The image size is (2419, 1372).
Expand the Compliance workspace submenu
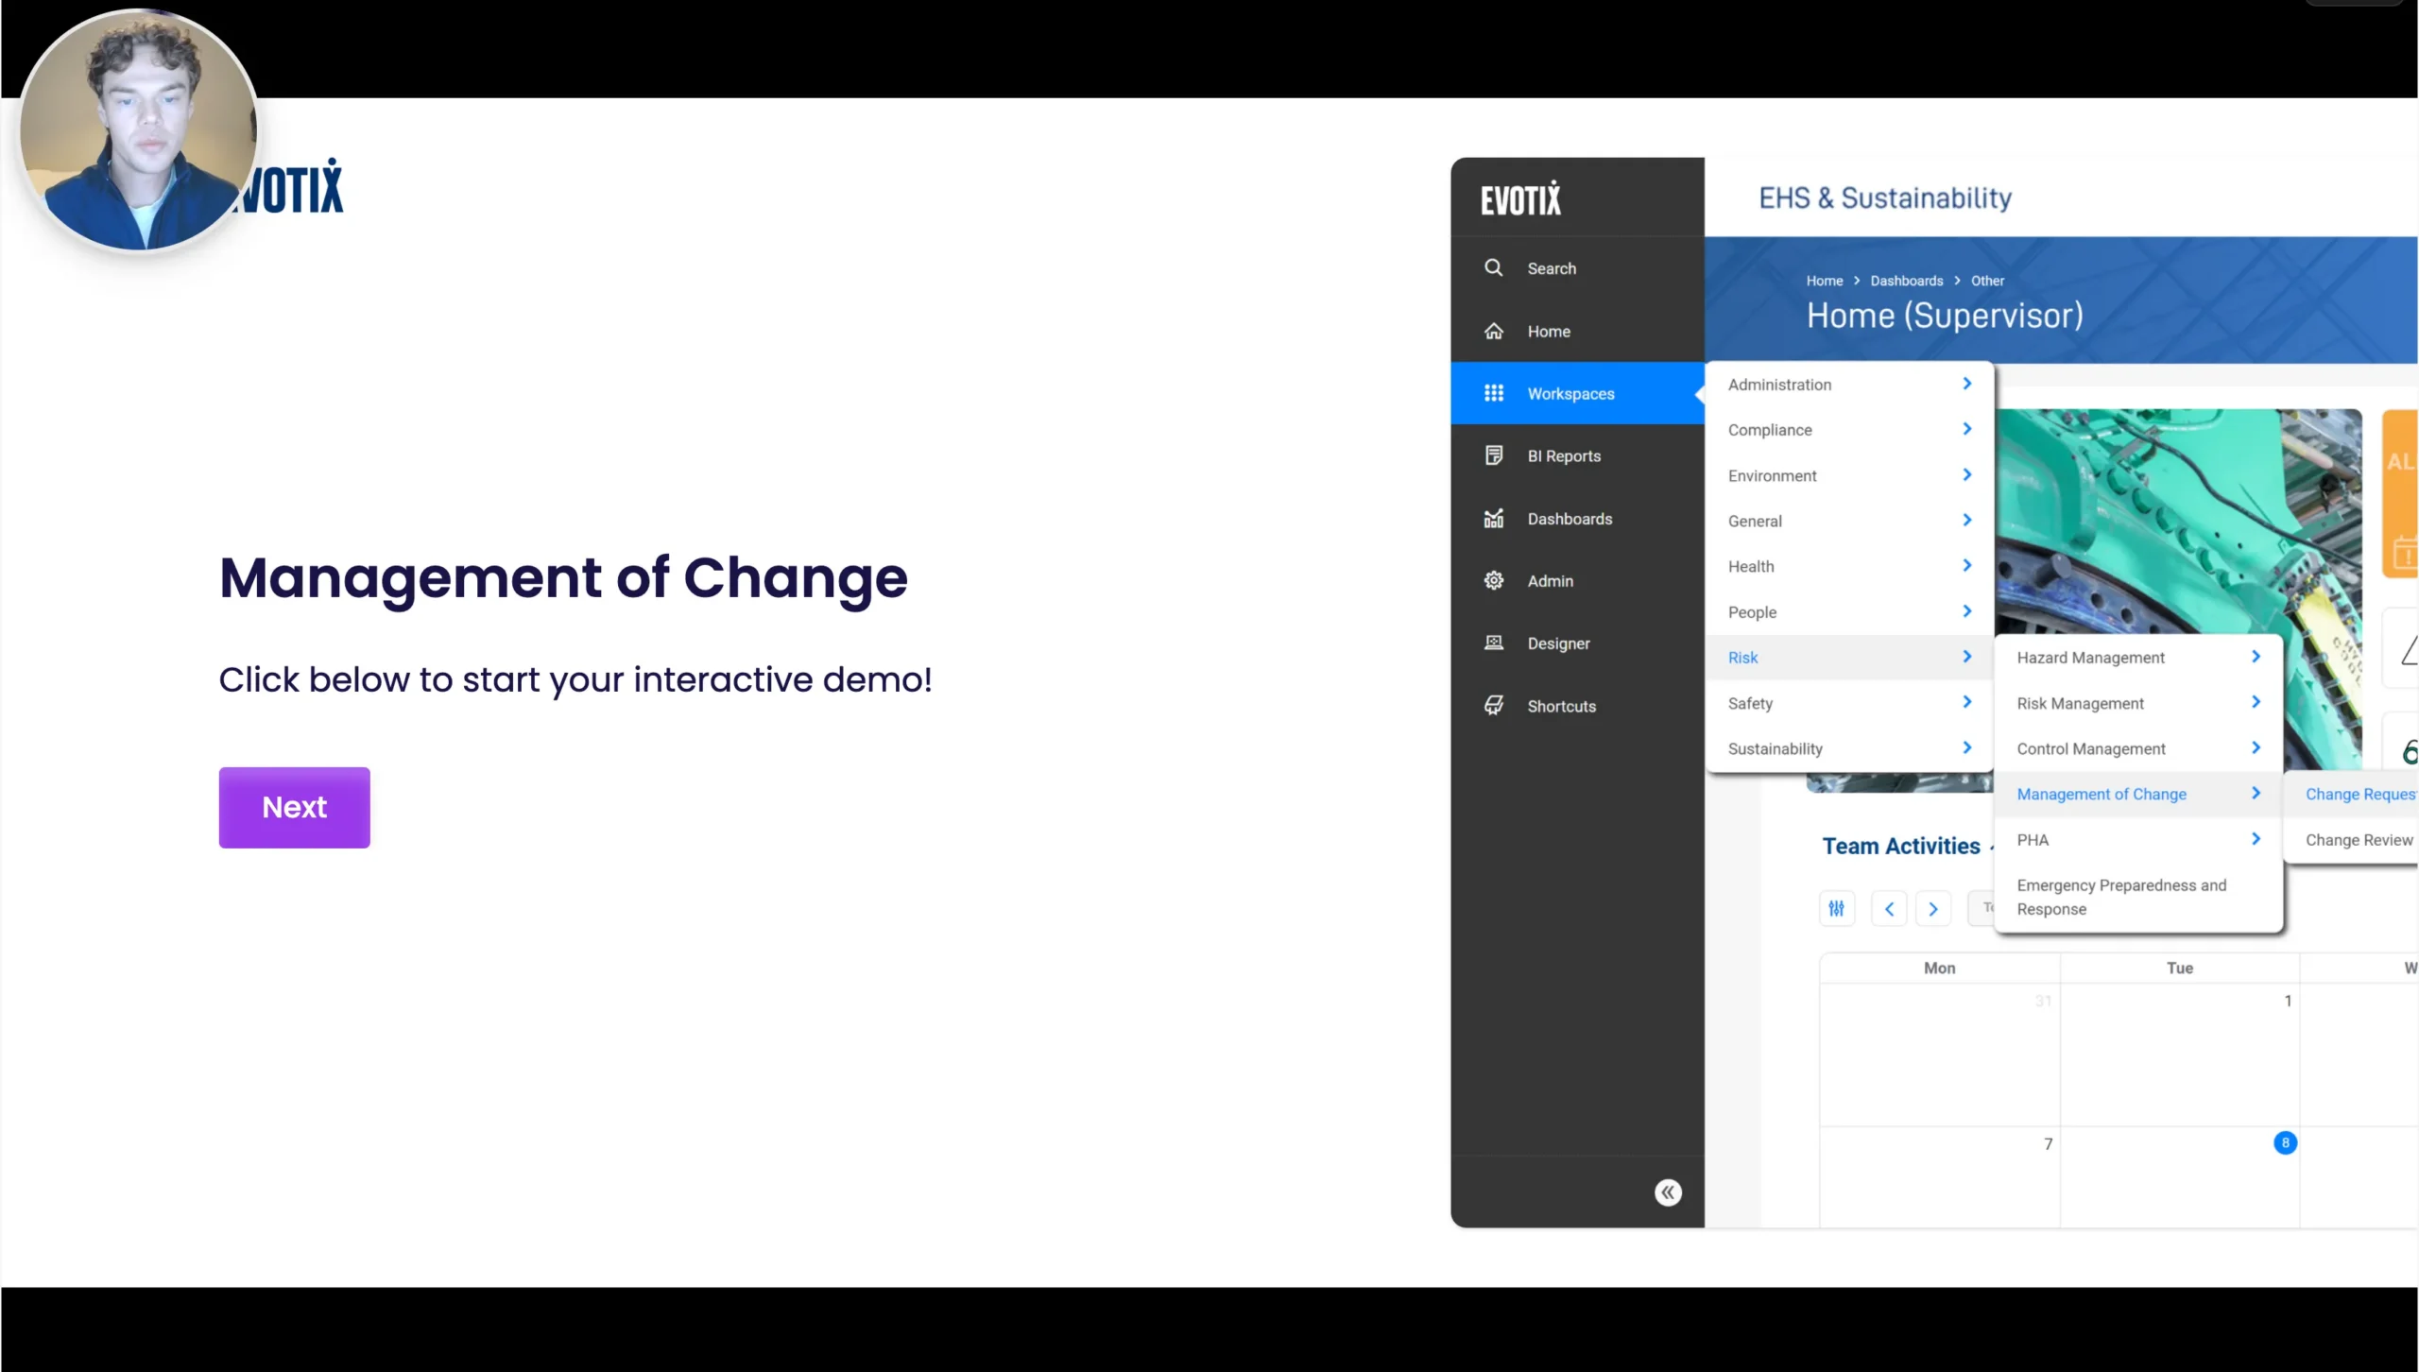[1849, 430]
